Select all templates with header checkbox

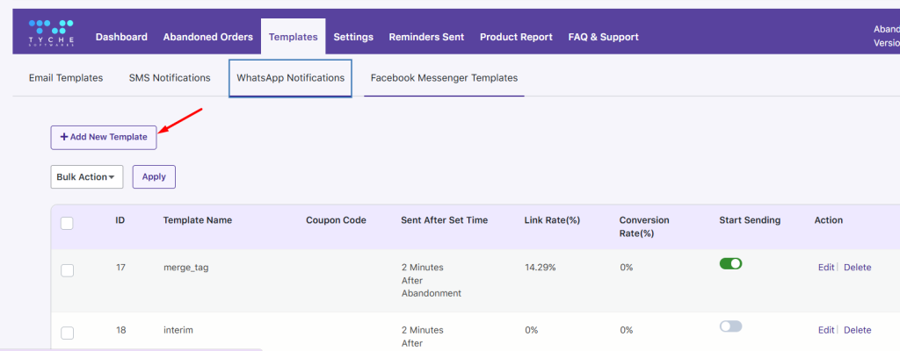[x=67, y=223]
